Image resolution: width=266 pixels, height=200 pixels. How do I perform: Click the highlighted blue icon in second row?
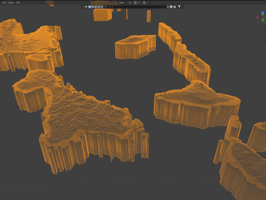[90, 7]
